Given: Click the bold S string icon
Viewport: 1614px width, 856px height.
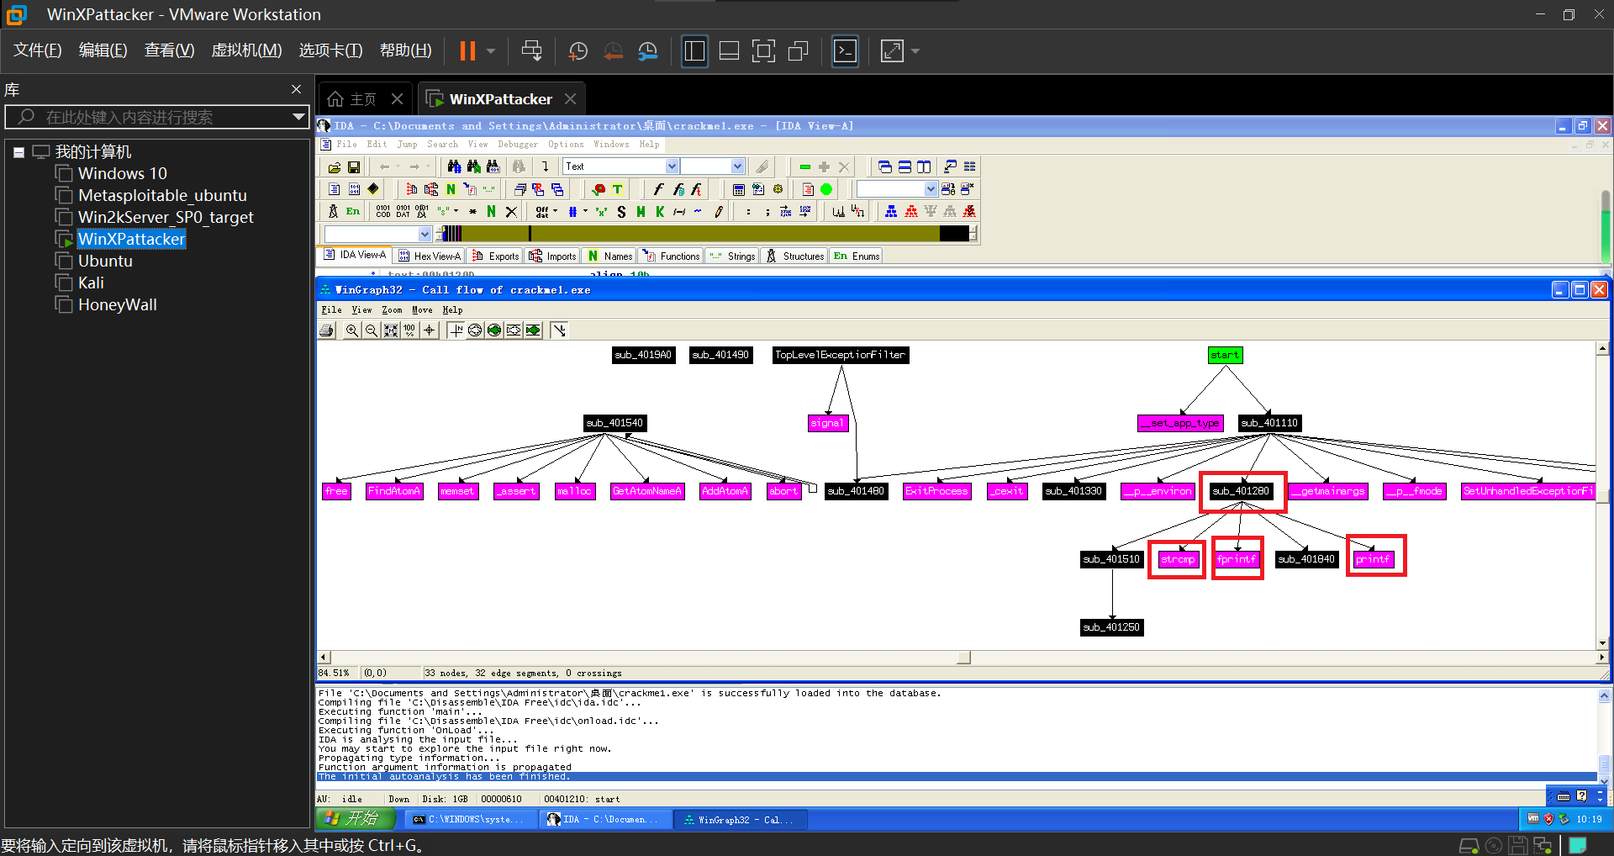Looking at the screenshot, I should 621,212.
